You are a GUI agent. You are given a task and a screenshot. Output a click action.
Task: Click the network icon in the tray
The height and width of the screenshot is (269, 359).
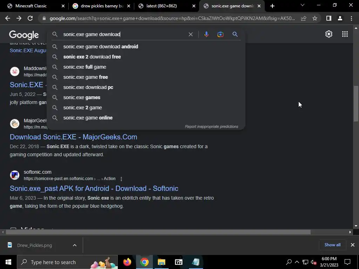pyautogui.click(x=305, y=262)
